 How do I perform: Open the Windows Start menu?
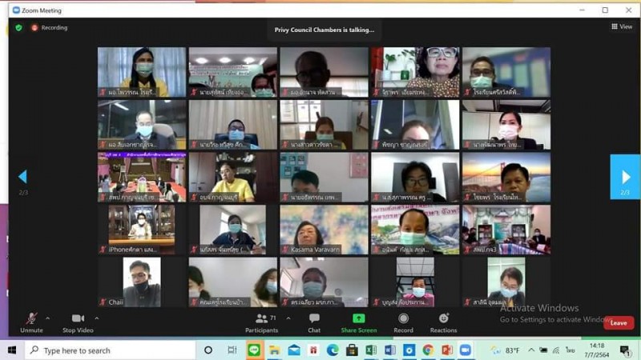(12, 350)
